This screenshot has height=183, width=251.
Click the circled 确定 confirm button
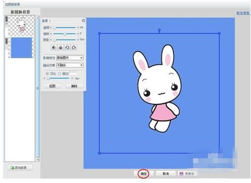click(144, 174)
